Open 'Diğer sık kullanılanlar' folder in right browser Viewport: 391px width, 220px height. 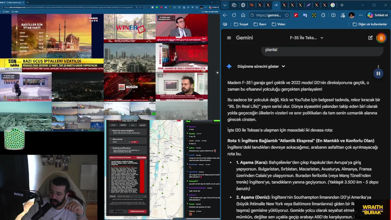(370, 24)
